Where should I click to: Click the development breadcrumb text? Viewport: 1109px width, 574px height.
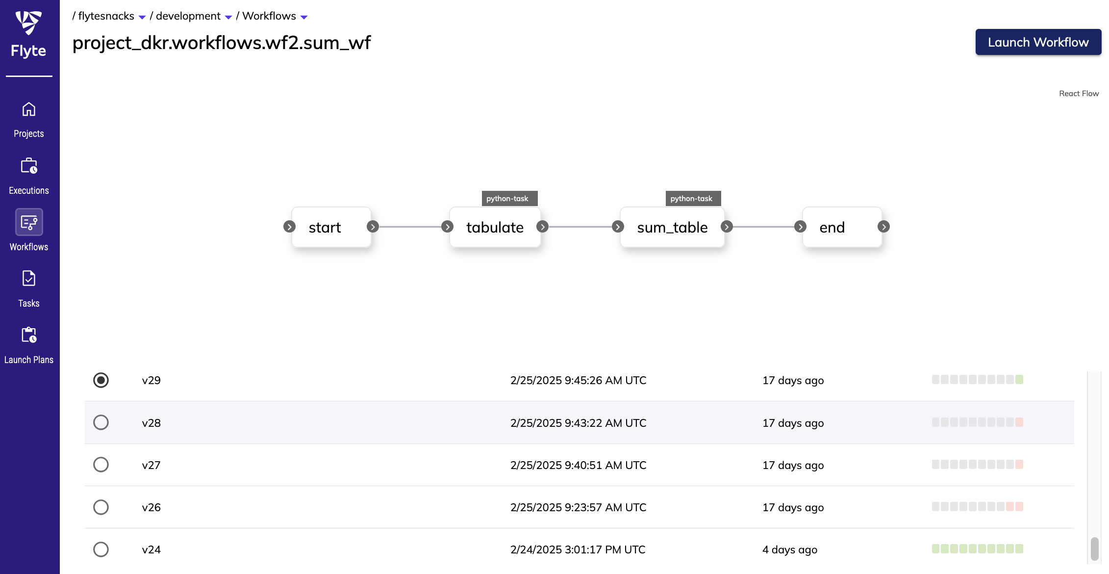[188, 16]
